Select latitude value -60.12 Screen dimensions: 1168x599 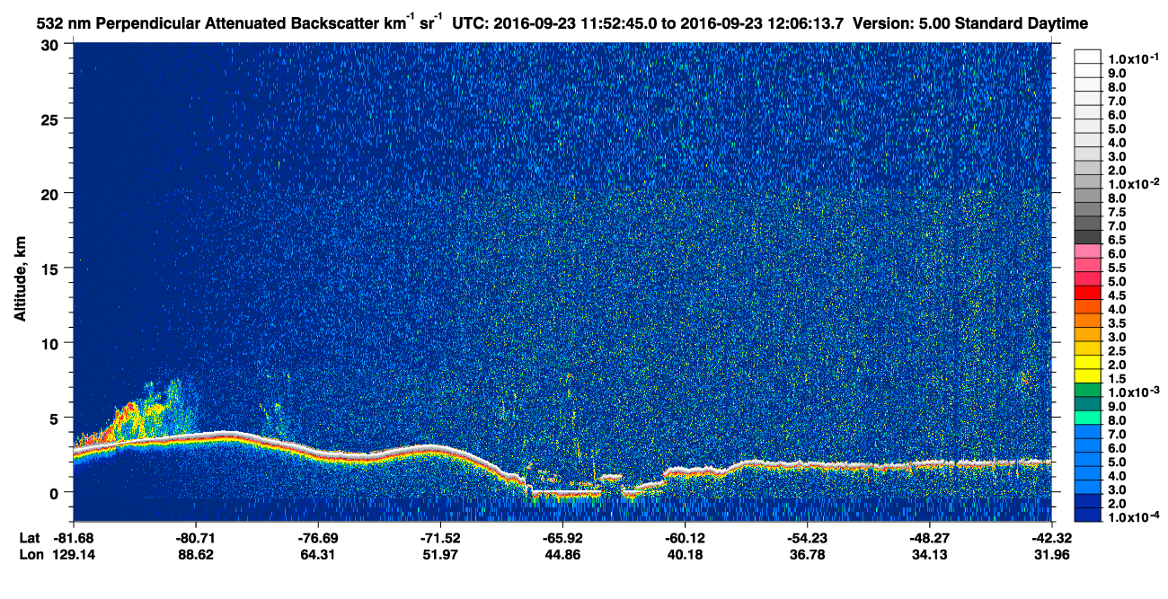(684, 537)
